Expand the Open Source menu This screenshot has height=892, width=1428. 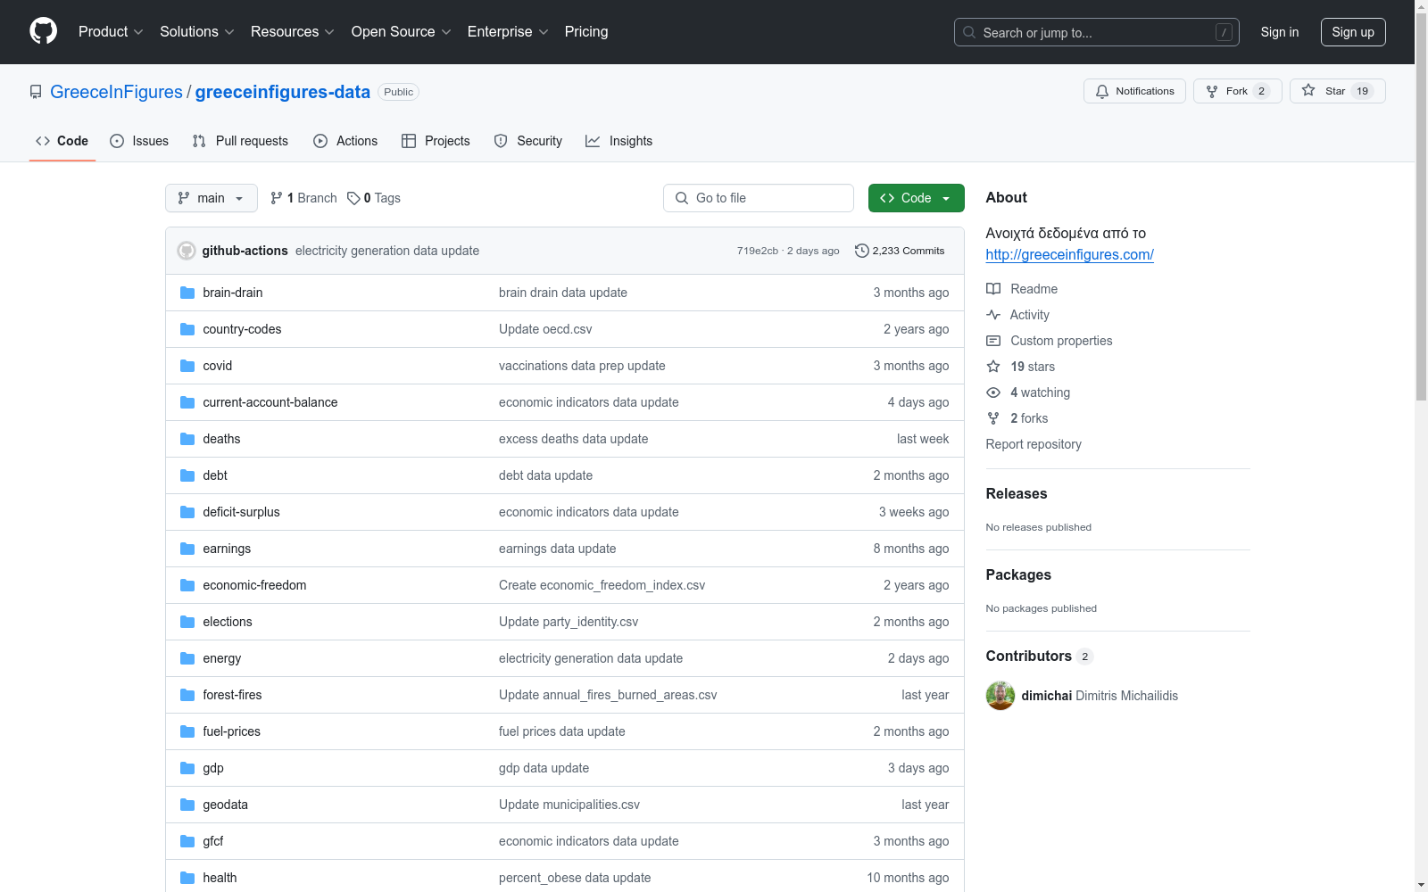(402, 31)
